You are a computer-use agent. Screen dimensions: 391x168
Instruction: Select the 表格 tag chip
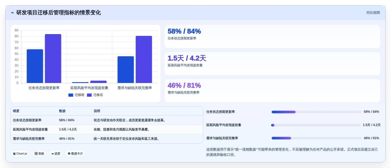pyautogui.click(x=39, y=153)
